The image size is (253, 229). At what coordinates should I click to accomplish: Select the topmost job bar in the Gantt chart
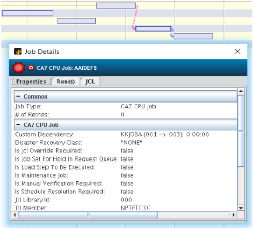coord(116,6)
